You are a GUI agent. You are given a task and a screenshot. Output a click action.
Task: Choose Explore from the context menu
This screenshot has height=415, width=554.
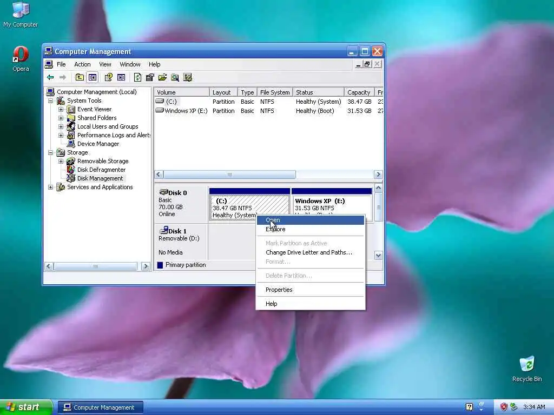pyautogui.click(x=311, y=229)
